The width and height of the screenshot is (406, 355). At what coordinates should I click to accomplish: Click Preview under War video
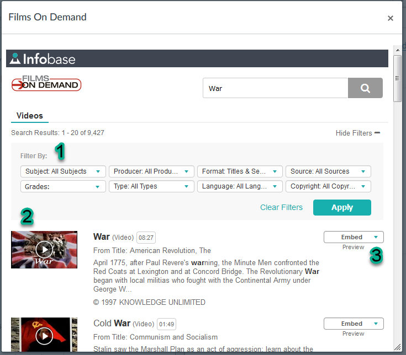click(x=353, y=248)
